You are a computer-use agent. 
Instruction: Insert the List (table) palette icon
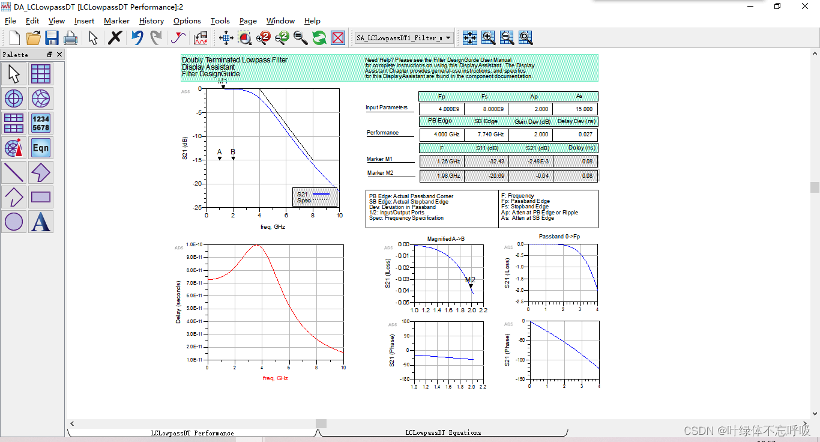coord(14,123)
